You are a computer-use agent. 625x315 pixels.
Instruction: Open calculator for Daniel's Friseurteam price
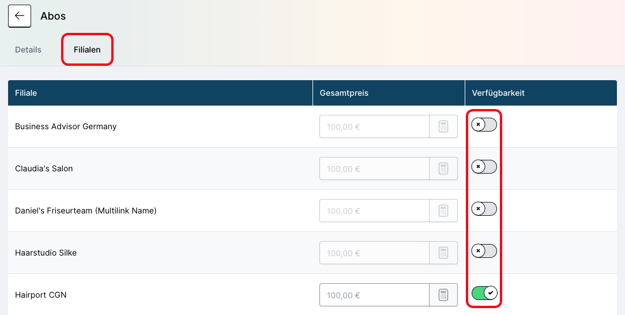[x=443, y=211]
